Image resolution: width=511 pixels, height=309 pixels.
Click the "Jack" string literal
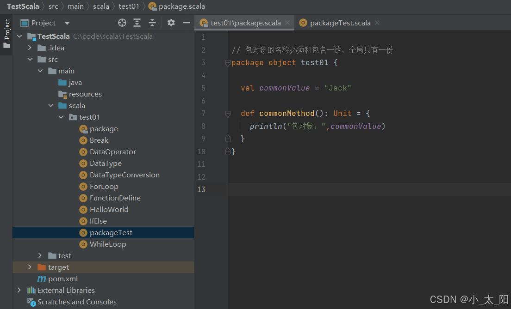click(337, 88)
